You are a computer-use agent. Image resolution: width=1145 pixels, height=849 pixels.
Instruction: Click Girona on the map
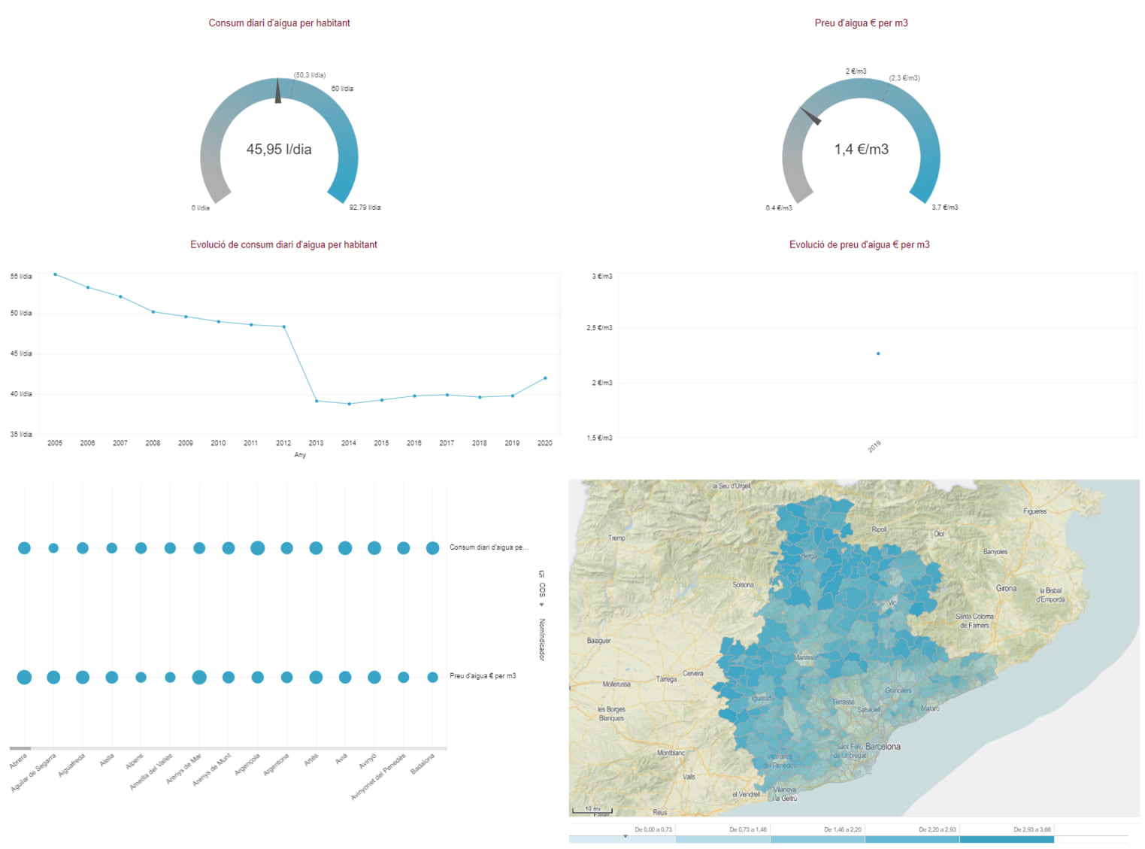(1006, 588)
